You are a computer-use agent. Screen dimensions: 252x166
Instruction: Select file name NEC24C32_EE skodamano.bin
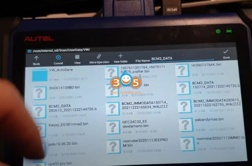pos(135,124)
